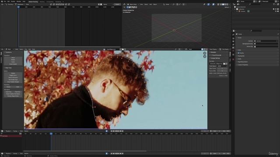Toggle gizmos in 3D viewport header

[x=209, y=4]
